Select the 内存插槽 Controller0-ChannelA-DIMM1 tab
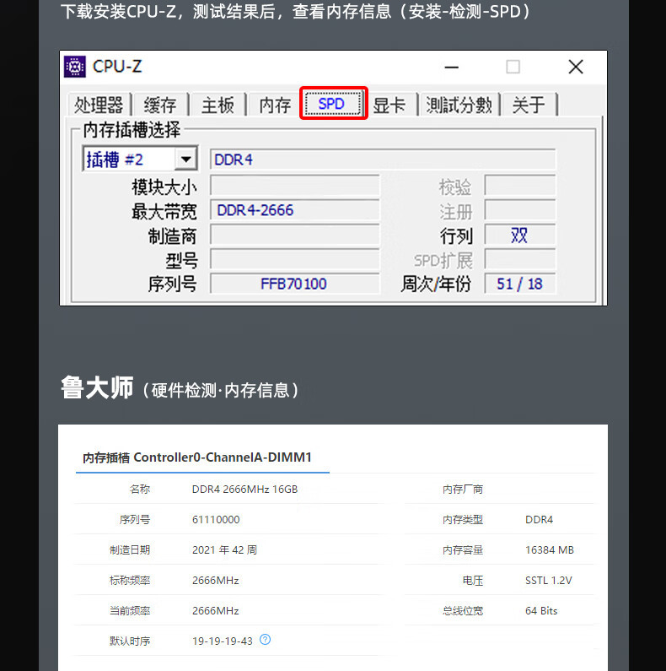Viewport: 666px width, 671px height. pos(197,457)
